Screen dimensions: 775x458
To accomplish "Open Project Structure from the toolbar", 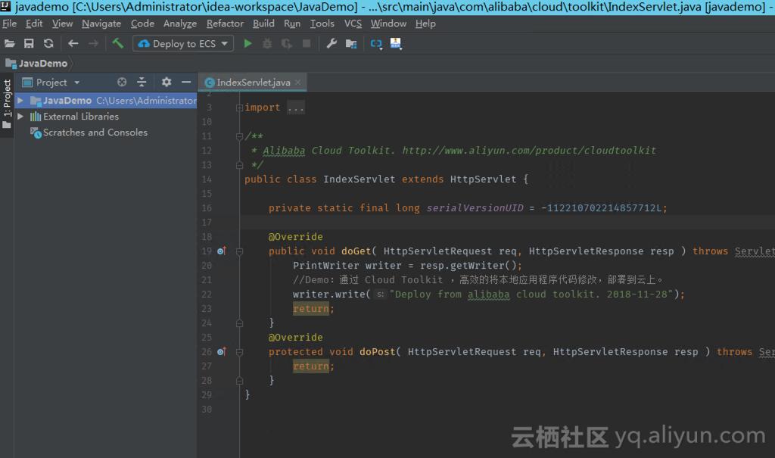I will tap(351, 44).
